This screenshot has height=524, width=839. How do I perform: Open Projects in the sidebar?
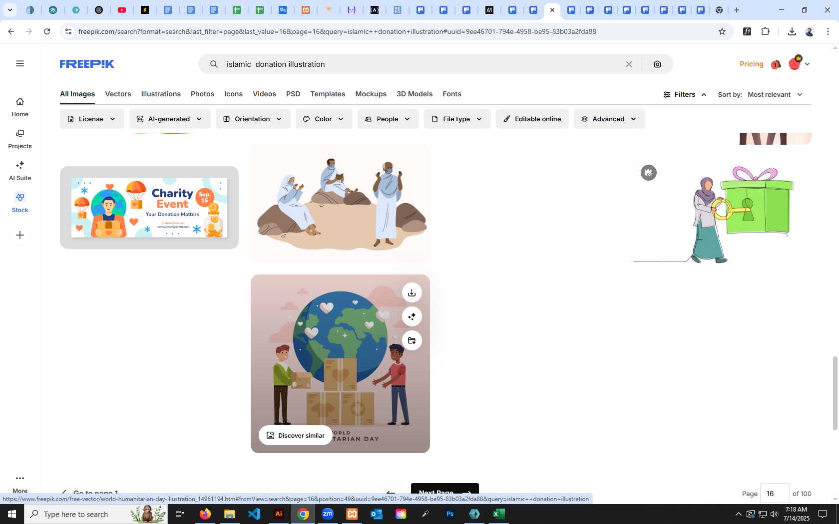[x=20, y=139]
